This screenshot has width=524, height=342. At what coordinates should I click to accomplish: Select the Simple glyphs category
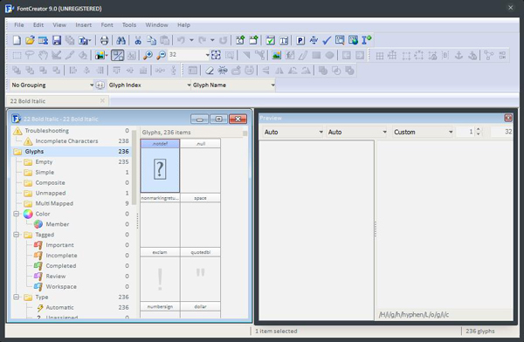pyautogui.click(x=45, y=172)
